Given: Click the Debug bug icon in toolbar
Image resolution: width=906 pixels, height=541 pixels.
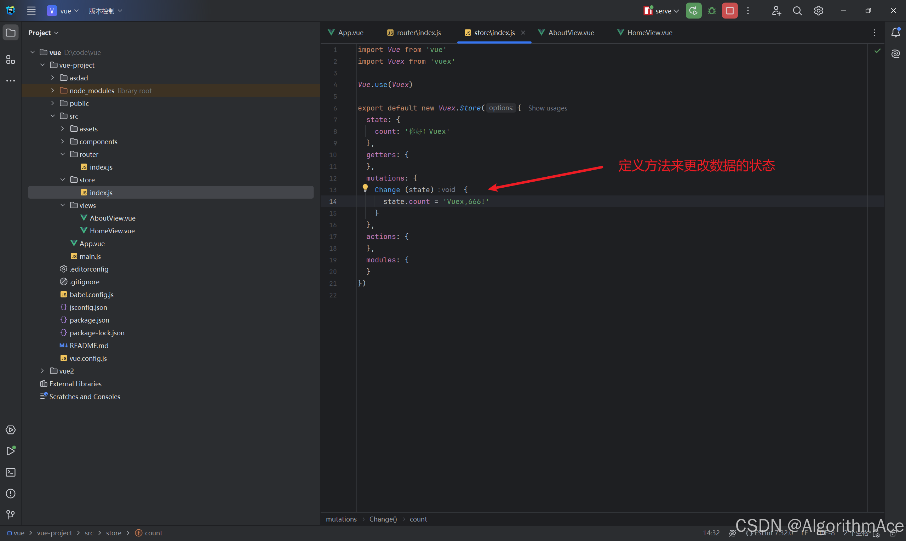Looking at the screenshot, I should pyautogui.click(x=711, y=11).
